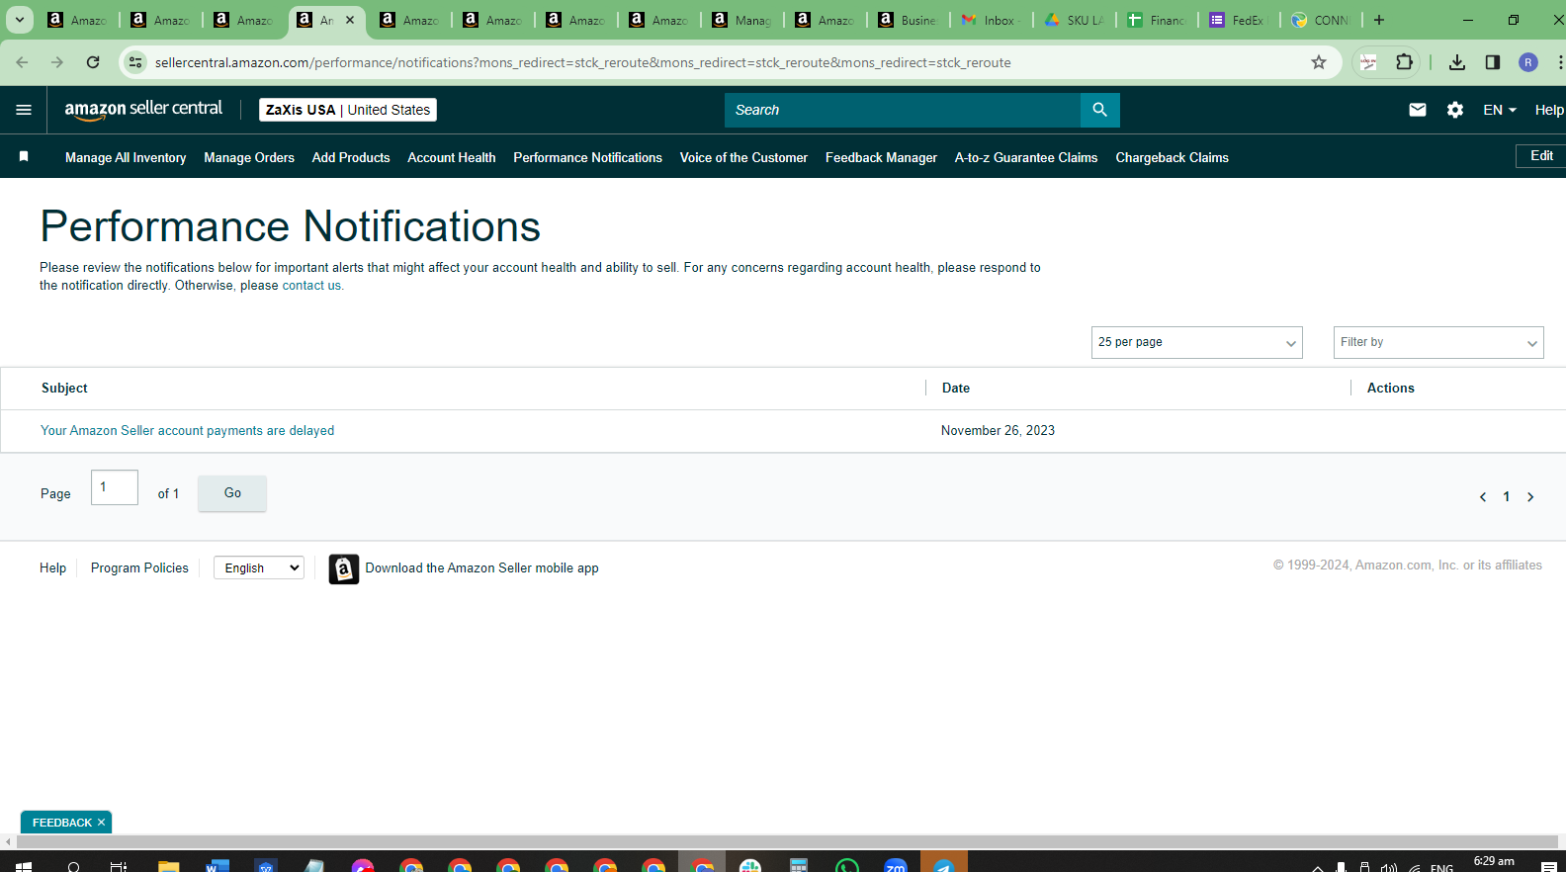Click the Go page button
The image size is (1566, 872).
pyautogui.click(x=232, y=492)
